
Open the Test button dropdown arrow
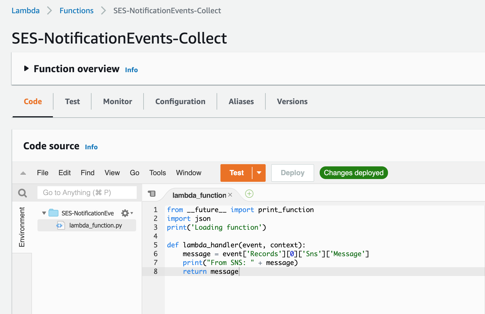[259, 173]
